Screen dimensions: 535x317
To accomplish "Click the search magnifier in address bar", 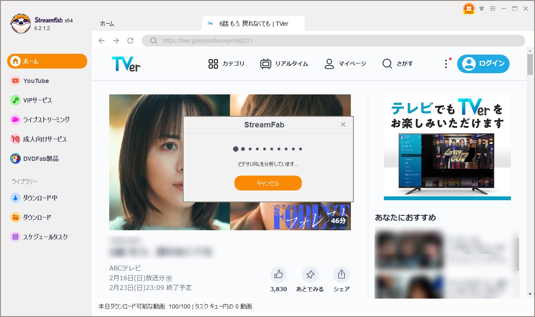I will (153, 41).
